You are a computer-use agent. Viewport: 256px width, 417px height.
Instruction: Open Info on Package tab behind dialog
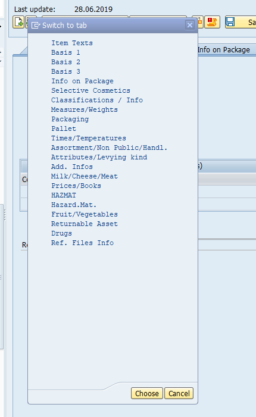click(224, 50)
